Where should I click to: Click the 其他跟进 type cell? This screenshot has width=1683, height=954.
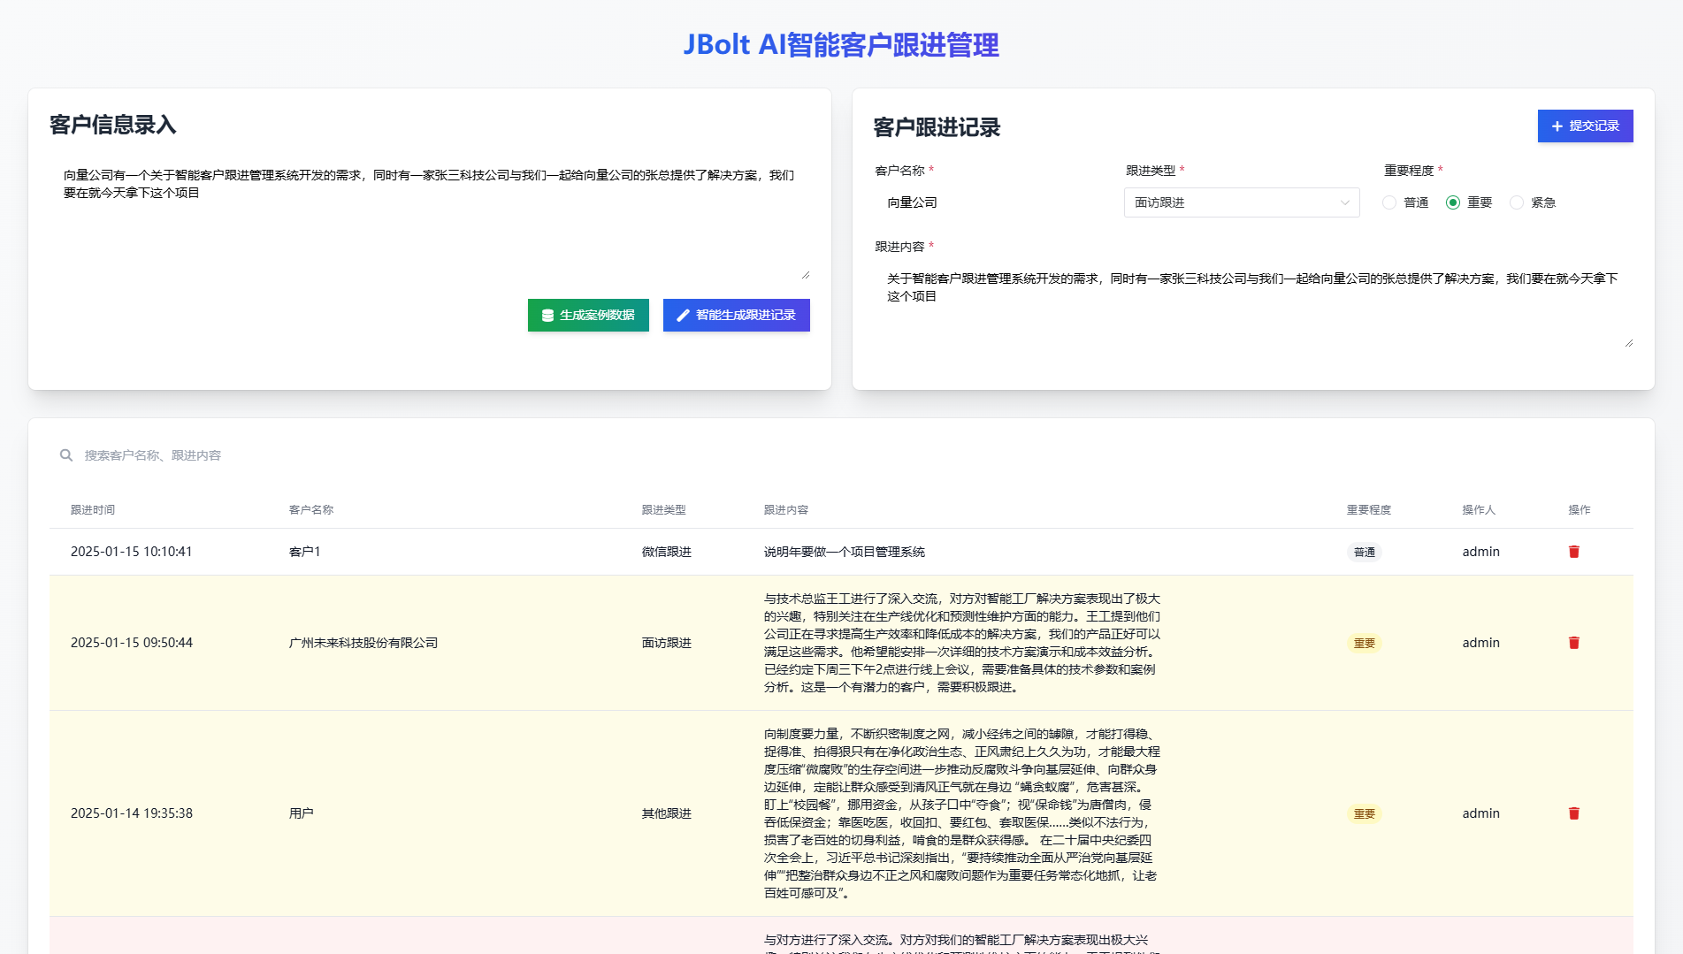(667, 813)
